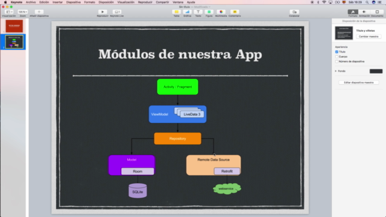Toggle the Título checkbox
The height and width of the screenshot is (217, 386).
pyautogui.click(x=337, y=52)
